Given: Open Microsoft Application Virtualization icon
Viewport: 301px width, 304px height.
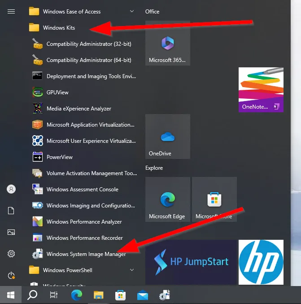Looking at the screenshot, I should pos(37,124).
